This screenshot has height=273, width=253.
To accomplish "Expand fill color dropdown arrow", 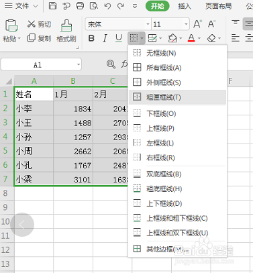I will tap(181, 38).
